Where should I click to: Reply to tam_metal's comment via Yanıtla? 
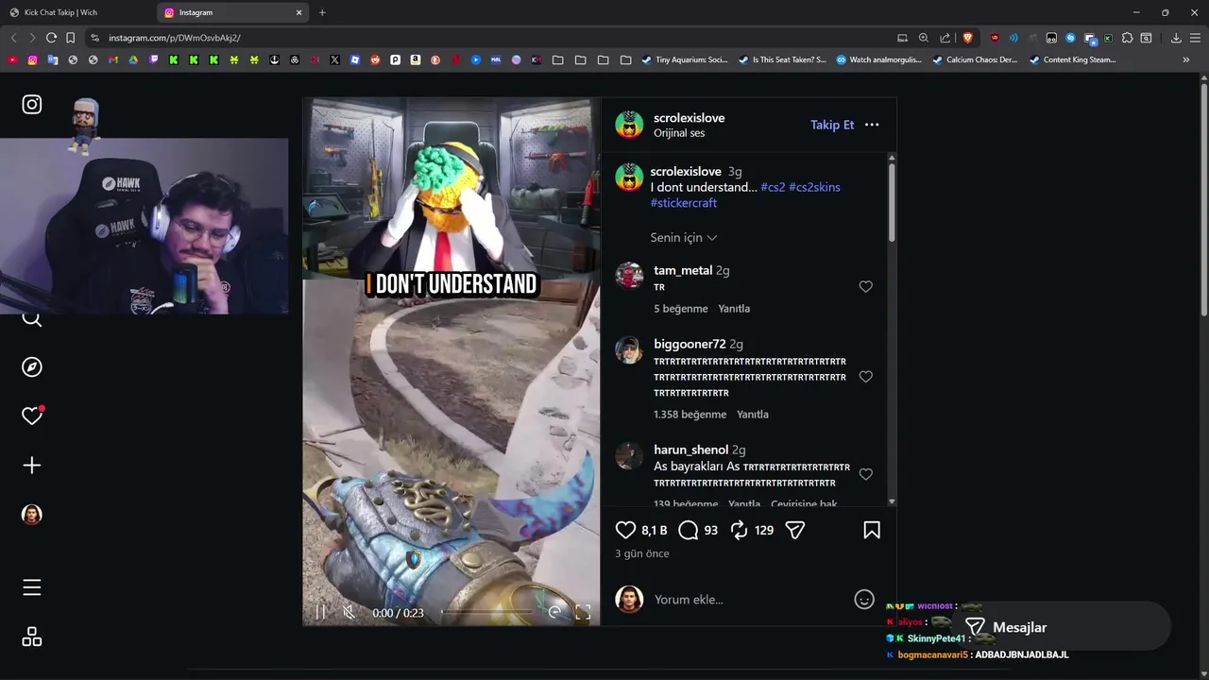734,309
